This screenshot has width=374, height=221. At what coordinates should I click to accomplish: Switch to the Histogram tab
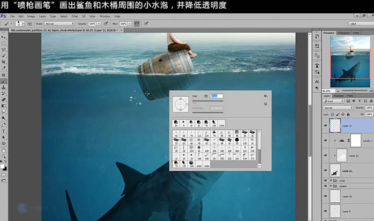(343, 33)
